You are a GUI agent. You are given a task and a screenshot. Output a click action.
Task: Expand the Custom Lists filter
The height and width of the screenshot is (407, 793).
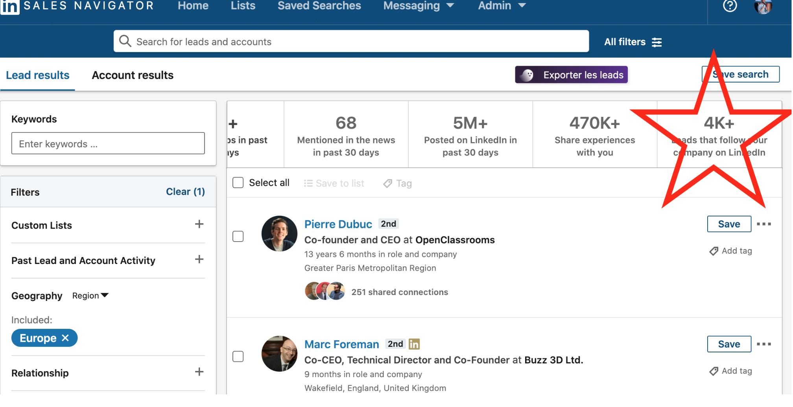pyautogui.click(x=199, y=224)
